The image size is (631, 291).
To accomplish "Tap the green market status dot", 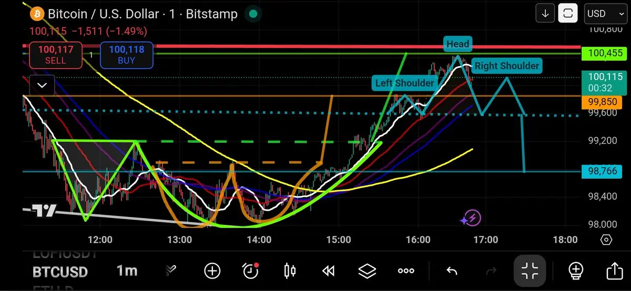I will pos(253,14).
